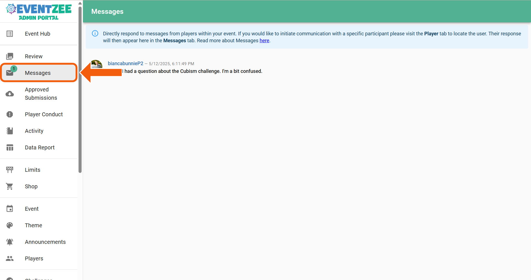Open the Shop section
Image resolution: width=531 pixels, height=280 pixels.
click(39, 186)
